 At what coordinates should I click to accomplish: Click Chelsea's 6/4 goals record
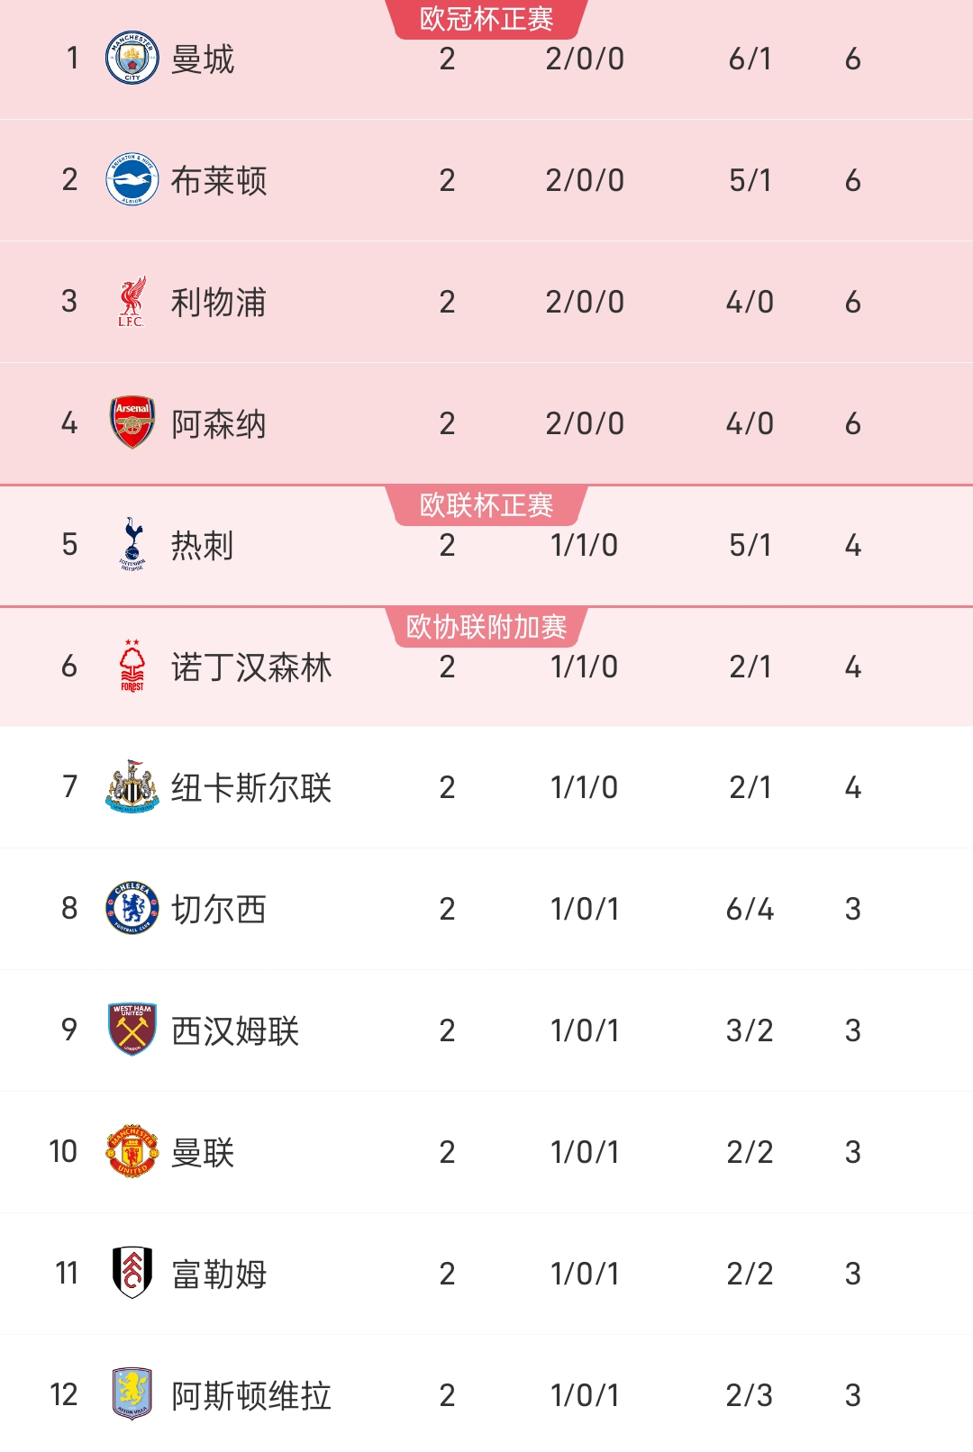point(750,909)
